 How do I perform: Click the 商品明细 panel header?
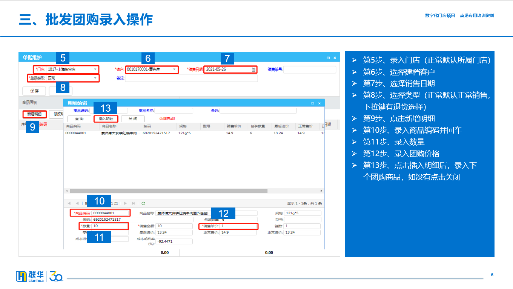tap(29, 102)
